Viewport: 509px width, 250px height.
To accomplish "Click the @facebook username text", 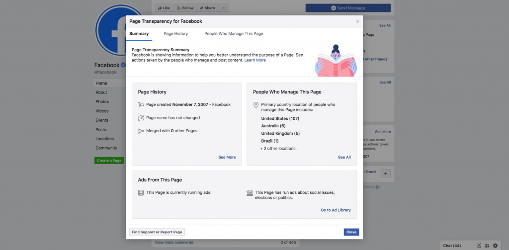I will click(105, 73).
